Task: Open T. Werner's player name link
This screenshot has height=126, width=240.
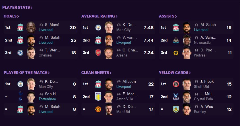Action: point(52,50)
